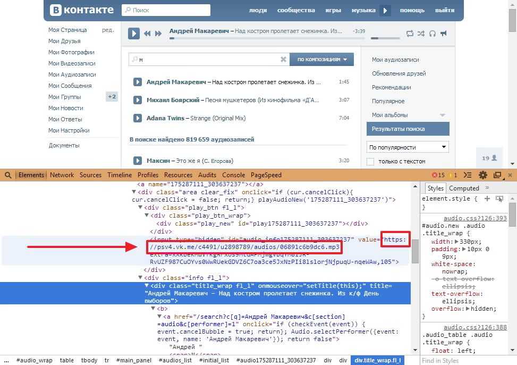
Task: Open the Resources tab in DevTools
Action: click(x=178, y=175)
